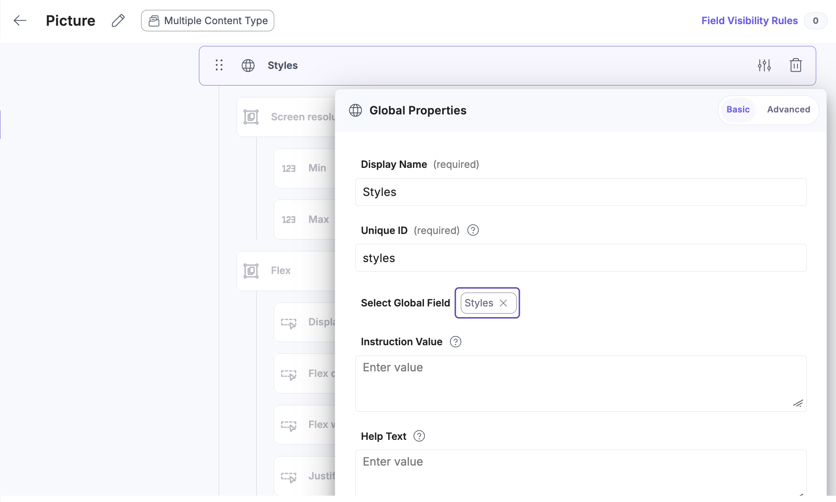
Task: Click the Help Text text area
Action: (x=580, y=473)
